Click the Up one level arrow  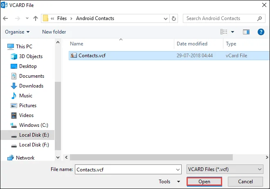tap(36, 18)
